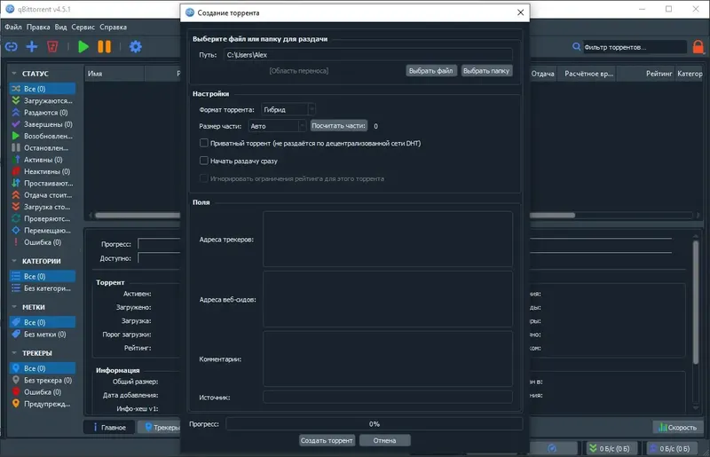This screenshot has width=710, height=457.
Task: Select Ошибка (0) under Трекеры
Action: coord(43,392)
